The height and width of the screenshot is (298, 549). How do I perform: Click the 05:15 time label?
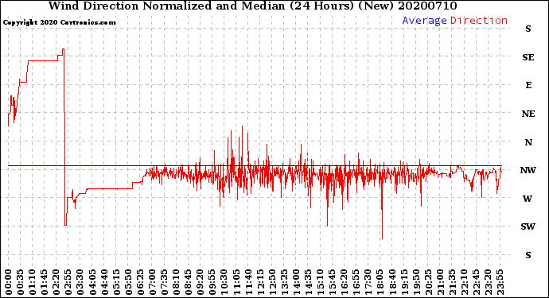click(x=116, y=282)
